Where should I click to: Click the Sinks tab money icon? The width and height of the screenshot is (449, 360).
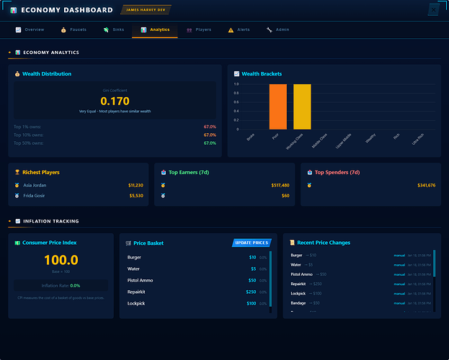click(106, 30)
